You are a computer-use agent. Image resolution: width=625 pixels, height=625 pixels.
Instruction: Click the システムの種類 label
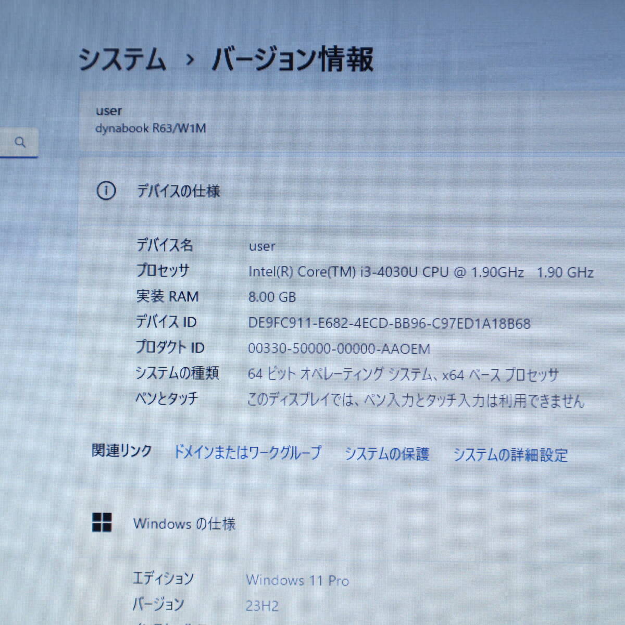click(177, 373)
